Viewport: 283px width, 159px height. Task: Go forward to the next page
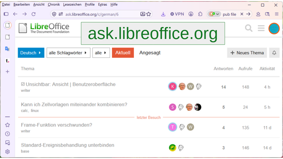[24, 14]
